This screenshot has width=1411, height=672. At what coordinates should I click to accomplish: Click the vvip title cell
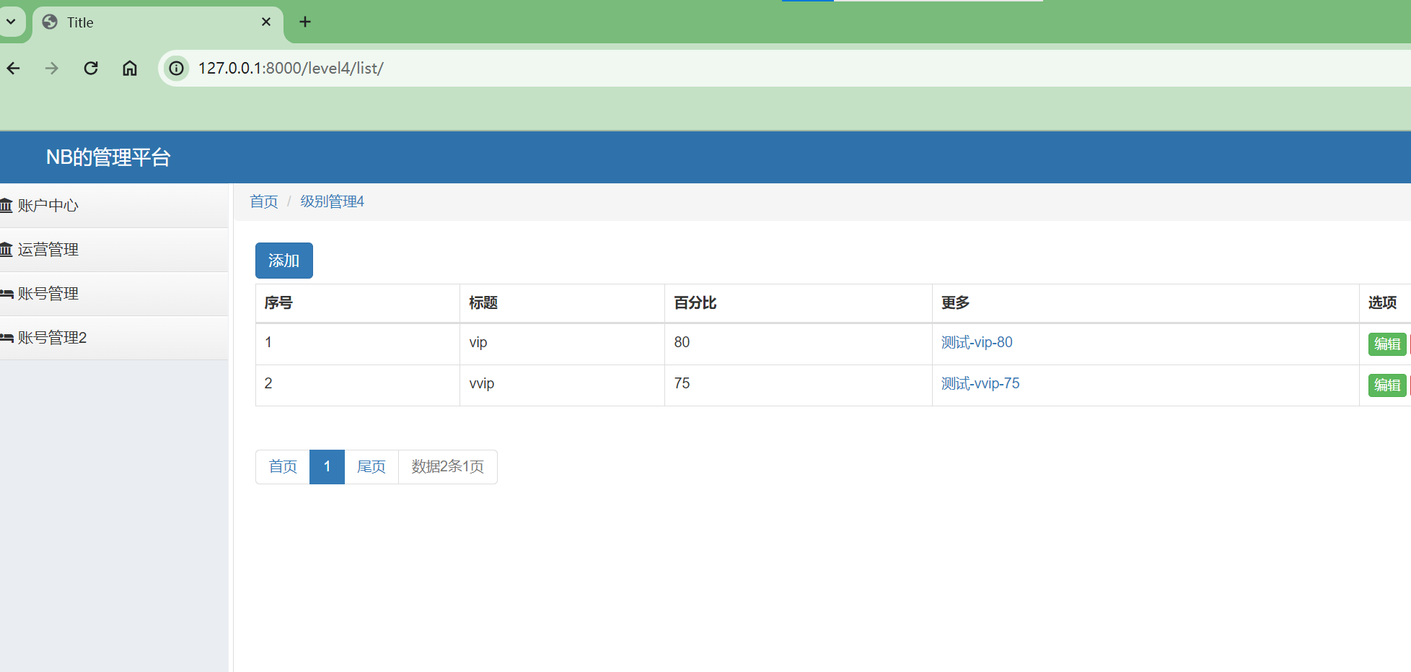click(x=562, y=385)
